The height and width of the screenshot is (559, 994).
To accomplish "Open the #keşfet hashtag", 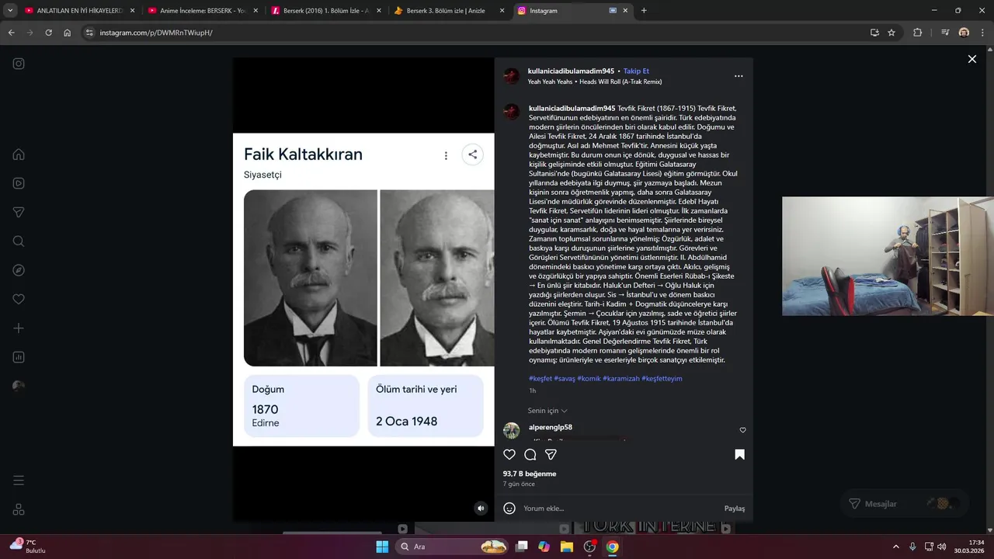I will pos(540,378).
